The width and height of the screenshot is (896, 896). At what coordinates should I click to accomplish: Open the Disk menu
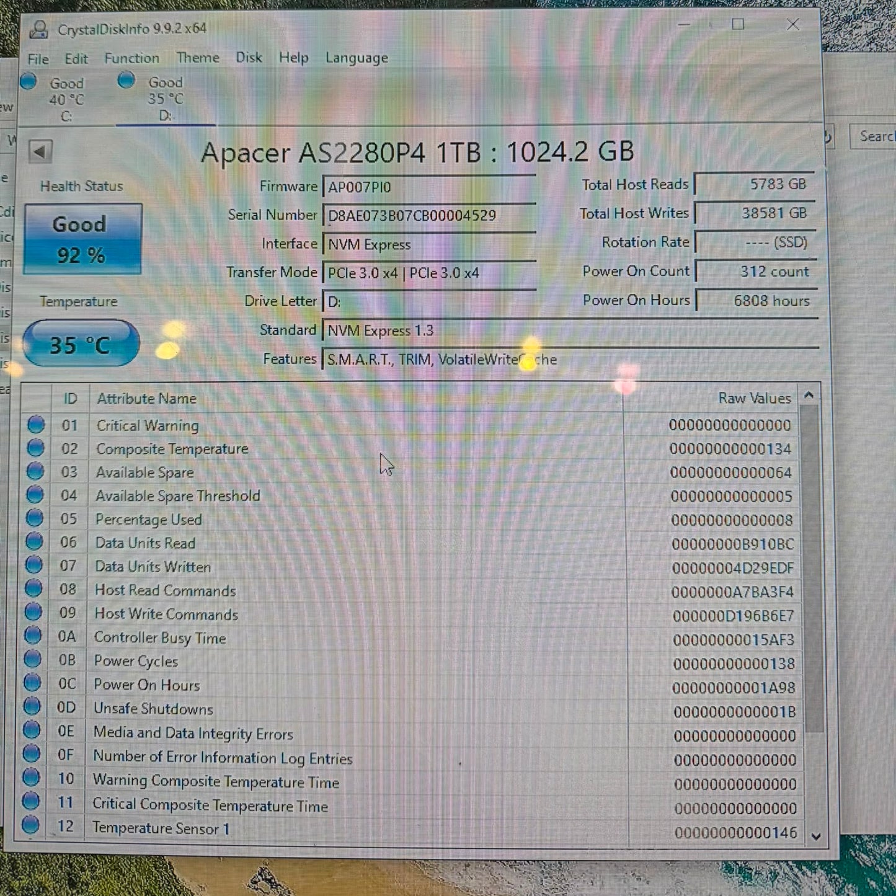249,58
